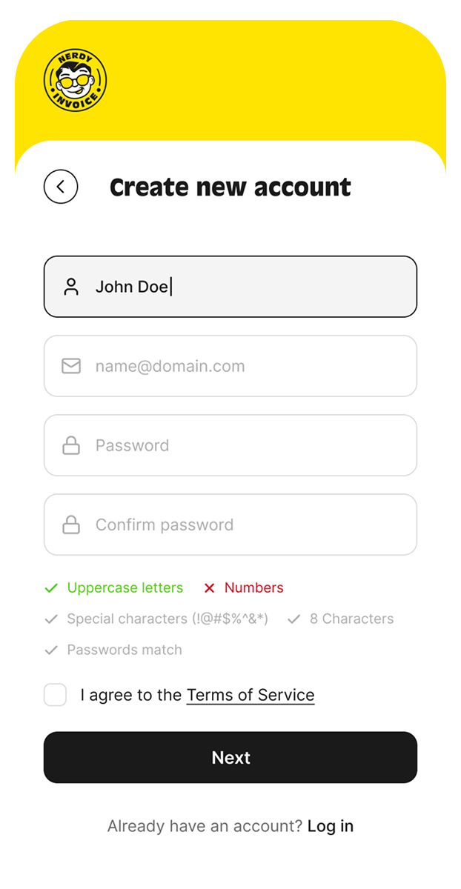Click the Nerdy Invoice logo
Viewport: 461px width, 889px height.
coord(75,81)
